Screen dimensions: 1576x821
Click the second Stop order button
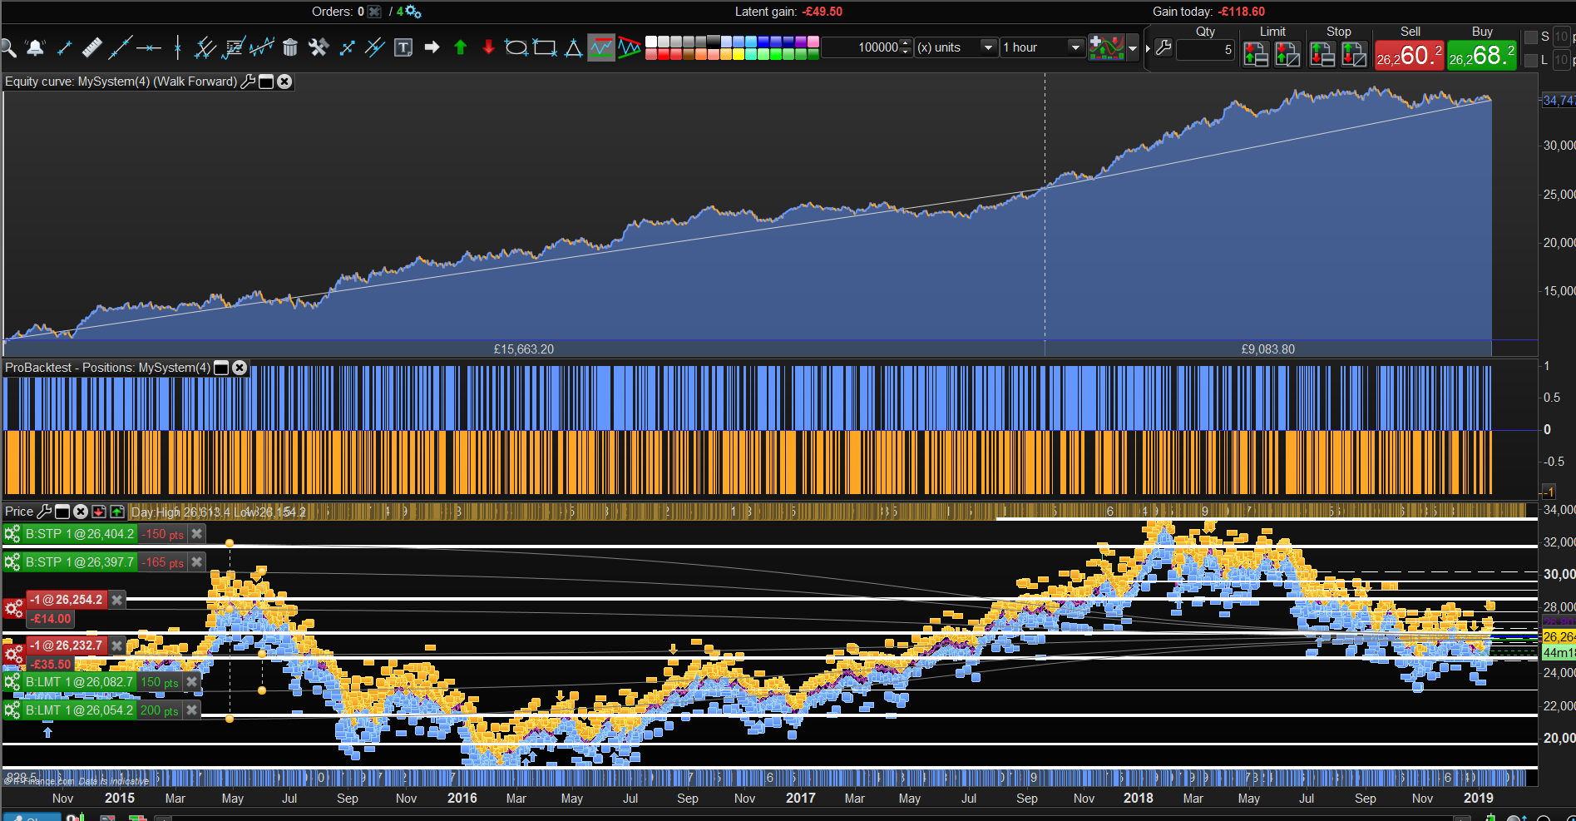pos(1354,54)
